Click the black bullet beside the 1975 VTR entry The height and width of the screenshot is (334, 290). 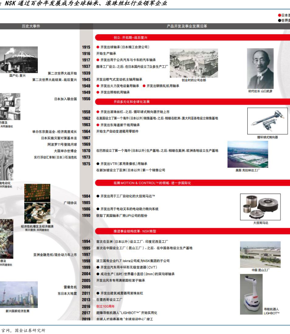click(98, 164)
